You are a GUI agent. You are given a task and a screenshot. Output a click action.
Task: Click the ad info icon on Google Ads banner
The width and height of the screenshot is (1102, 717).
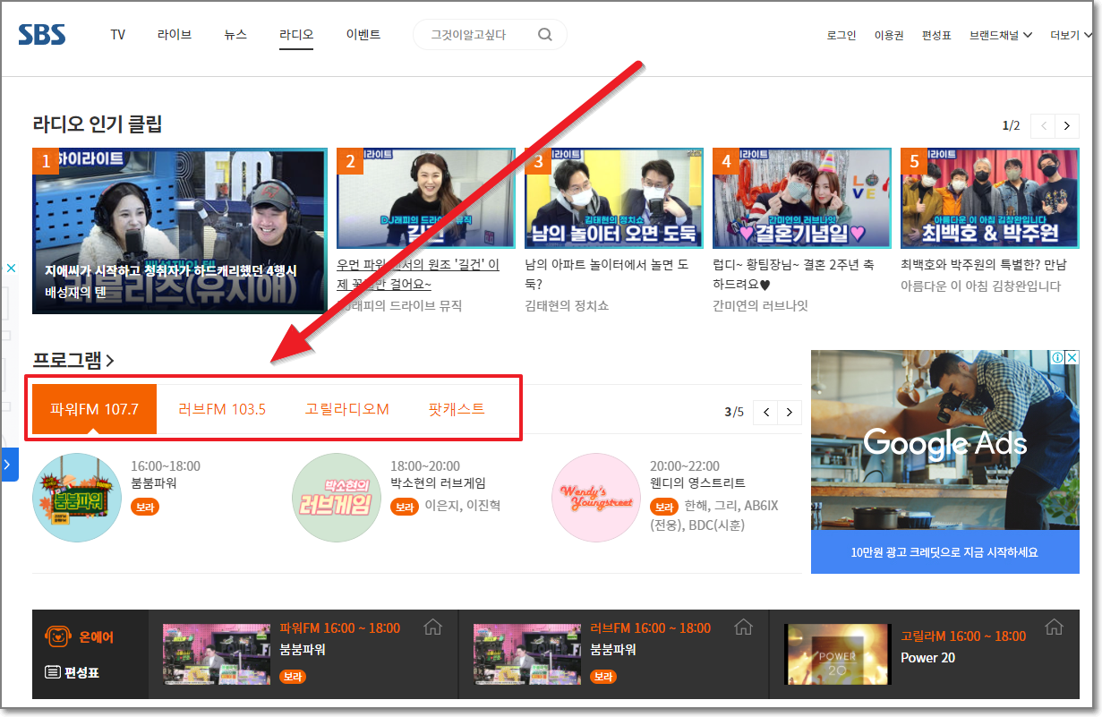point(1058,358)
